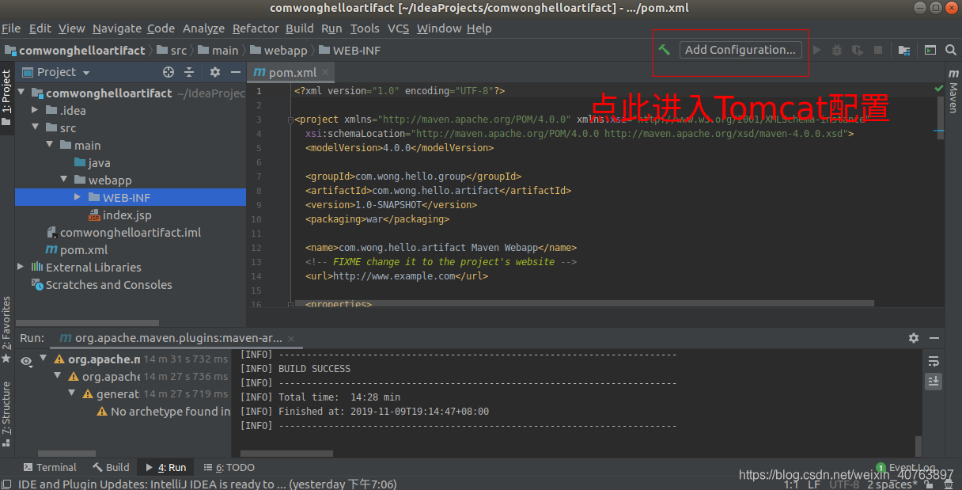The width and height of the screenshot is (962, 490).
Task: Open the Navigate menu
Action: pos(117,28)
